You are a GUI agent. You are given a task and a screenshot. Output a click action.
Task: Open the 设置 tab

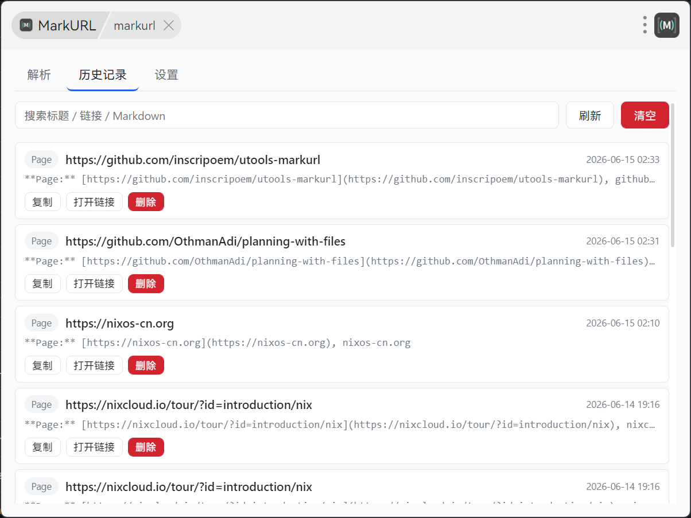[x=166, y=75]
